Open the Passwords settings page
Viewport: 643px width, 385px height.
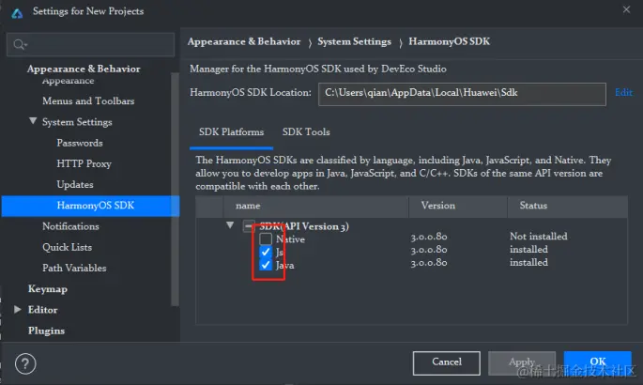coord(80,143)
